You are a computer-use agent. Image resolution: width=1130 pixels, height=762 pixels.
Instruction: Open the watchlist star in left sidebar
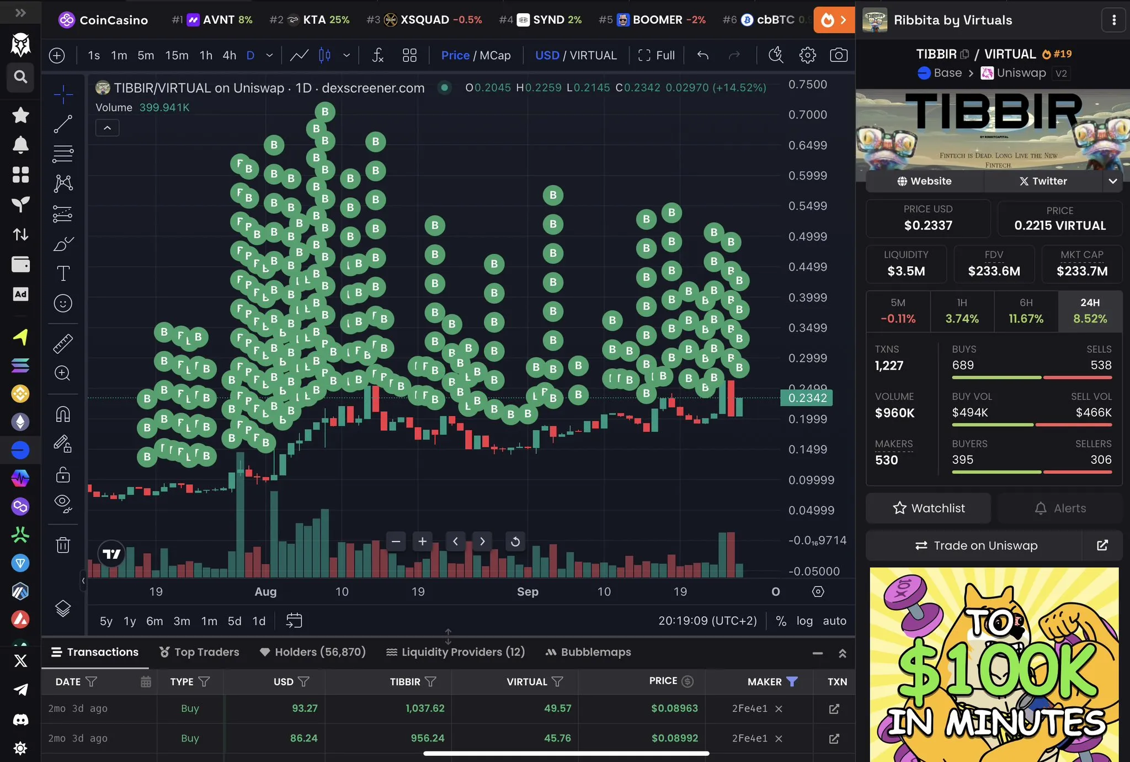click(20, 115)
